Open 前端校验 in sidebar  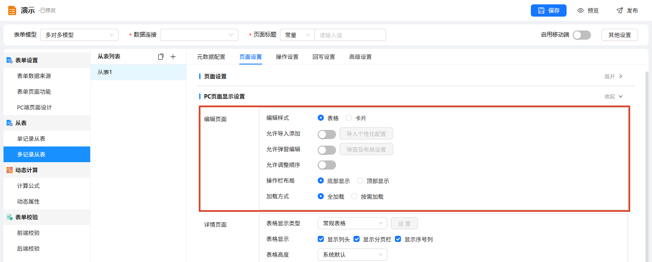point(47,233)
